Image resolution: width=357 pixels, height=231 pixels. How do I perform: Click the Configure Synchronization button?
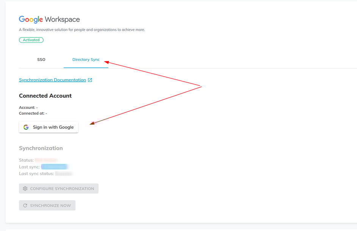pos(59,188)
